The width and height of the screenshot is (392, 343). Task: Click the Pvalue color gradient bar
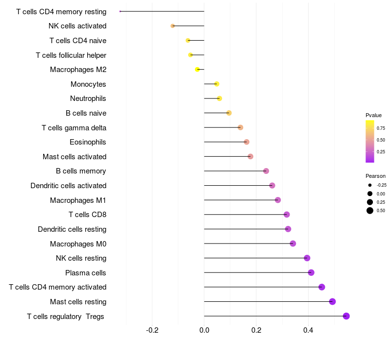tap(370, 141)
